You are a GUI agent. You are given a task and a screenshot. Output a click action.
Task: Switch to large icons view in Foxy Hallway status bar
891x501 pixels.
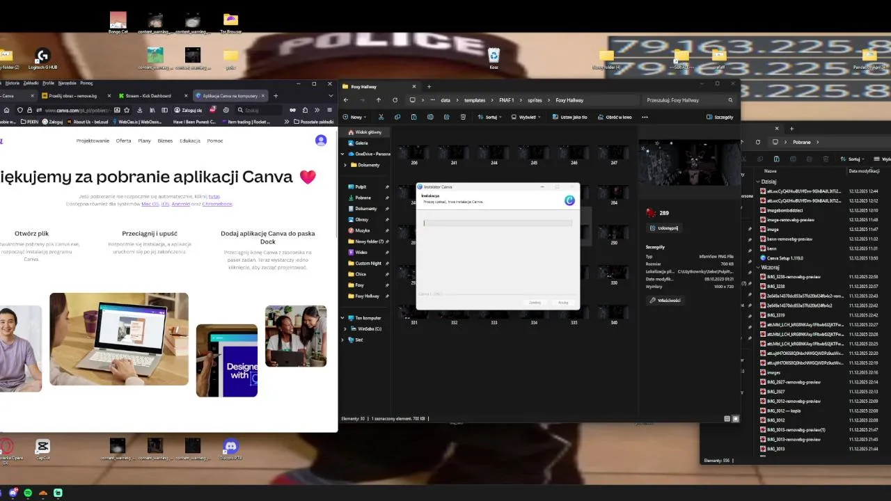tap(736, 419)
